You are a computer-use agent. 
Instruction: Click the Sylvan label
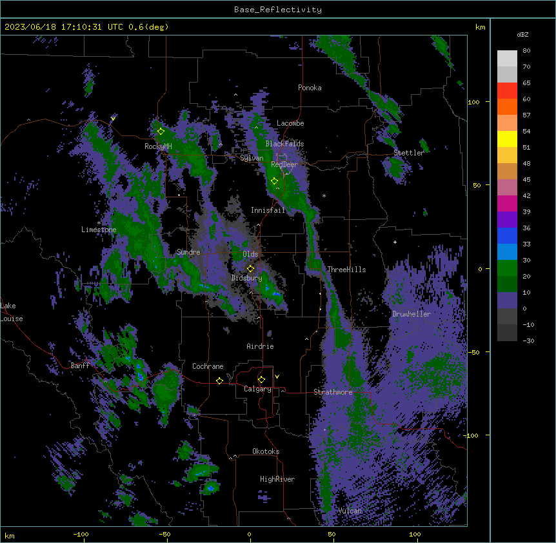252,158
